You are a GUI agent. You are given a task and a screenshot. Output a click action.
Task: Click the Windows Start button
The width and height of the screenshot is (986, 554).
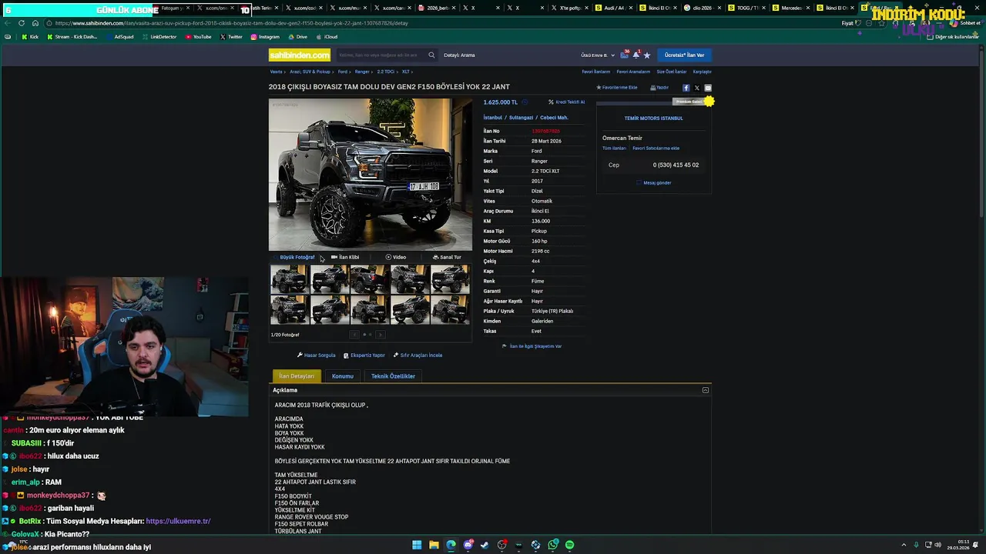click(417, 545)
